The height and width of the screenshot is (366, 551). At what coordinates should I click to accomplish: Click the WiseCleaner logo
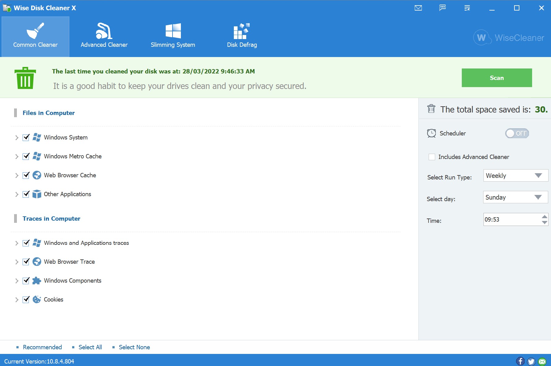click(509, 37)
